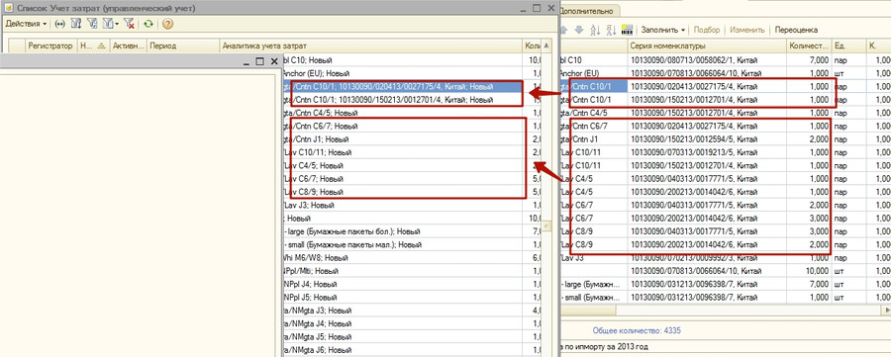This screenshot has height=357, width=891.
Task: Click the Количест... column header
Action: pyautogui.click(x=809, y=45)
